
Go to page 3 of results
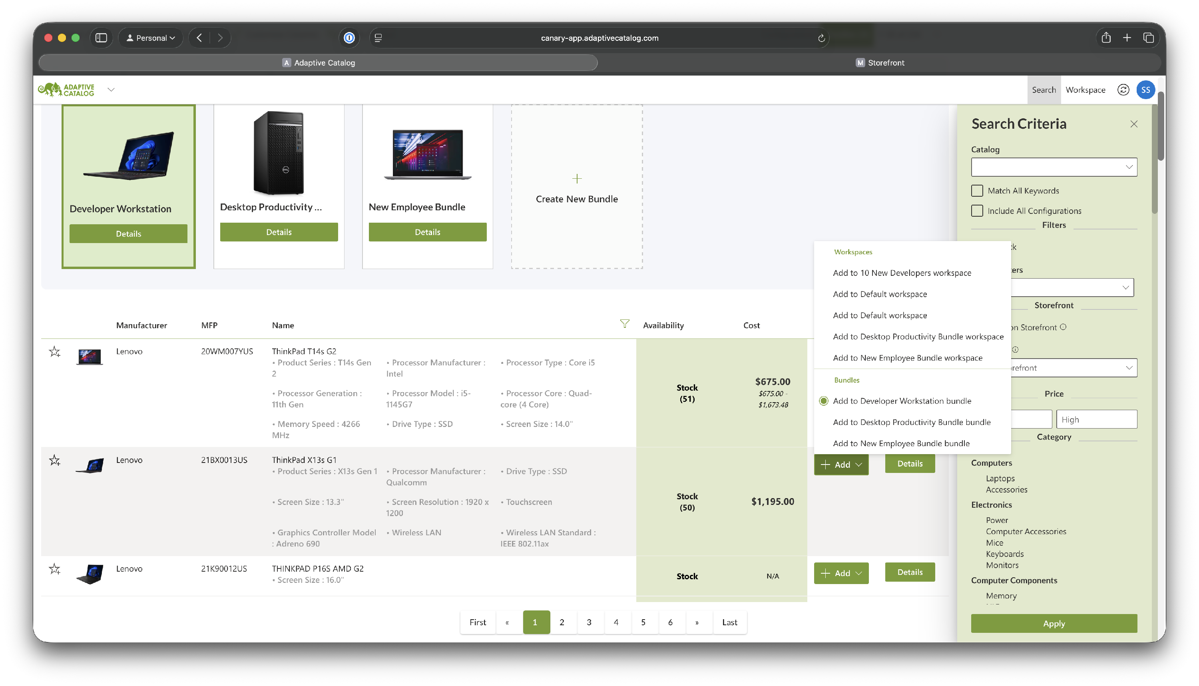tap(589, 622)
